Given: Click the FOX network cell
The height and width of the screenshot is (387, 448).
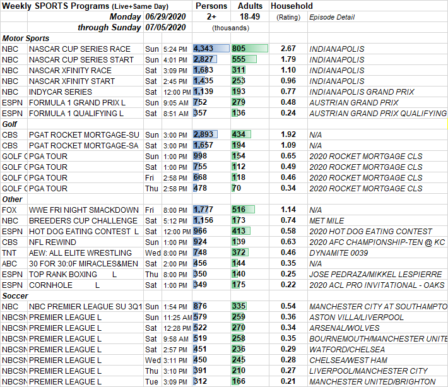Looking at the screenshot, I should tap(9, 210).
